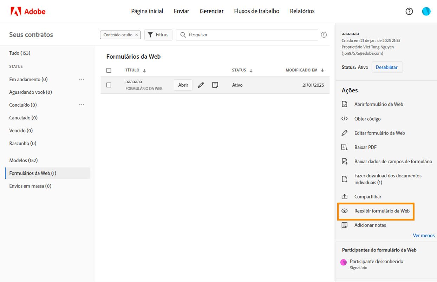
Task: Open the Gerenciar navigation item
Action: click(x=211, y=11)
